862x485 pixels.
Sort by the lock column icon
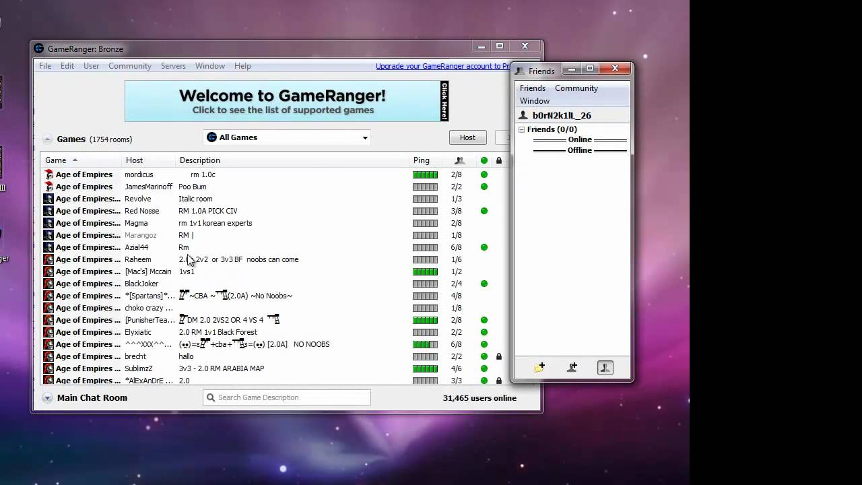tap(498, 160)
